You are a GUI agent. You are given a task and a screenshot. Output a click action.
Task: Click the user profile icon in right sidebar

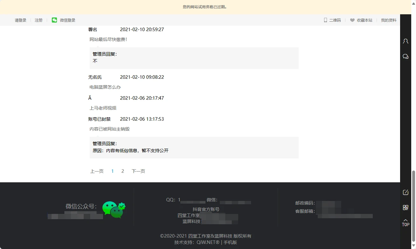coord(406,41)
